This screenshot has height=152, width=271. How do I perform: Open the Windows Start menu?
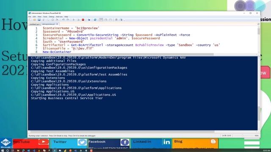(3, 150)
